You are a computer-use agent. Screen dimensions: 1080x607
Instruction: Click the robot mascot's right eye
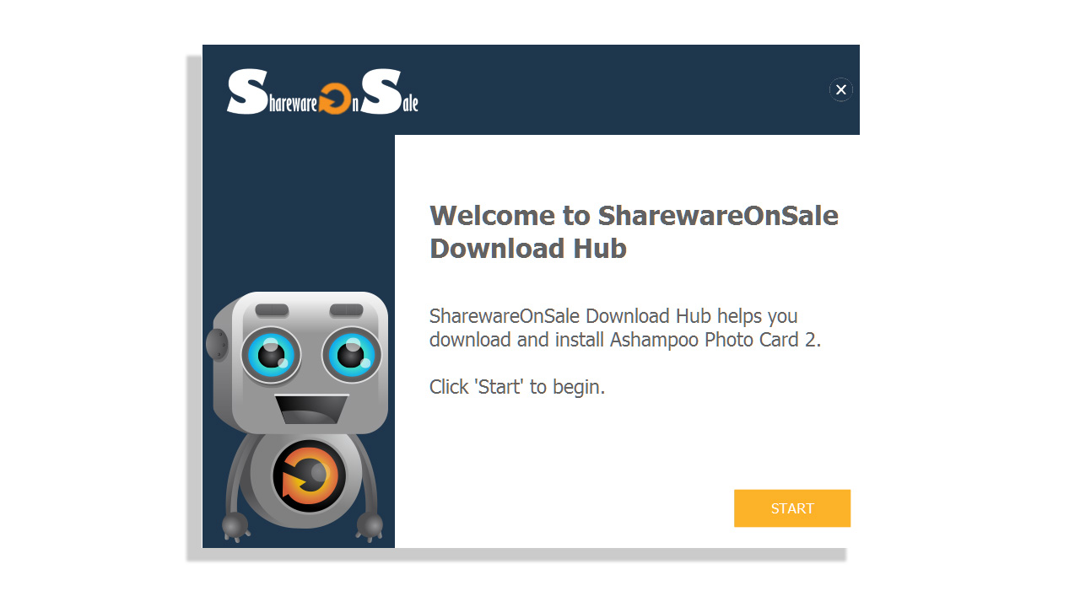coord(352,354)
